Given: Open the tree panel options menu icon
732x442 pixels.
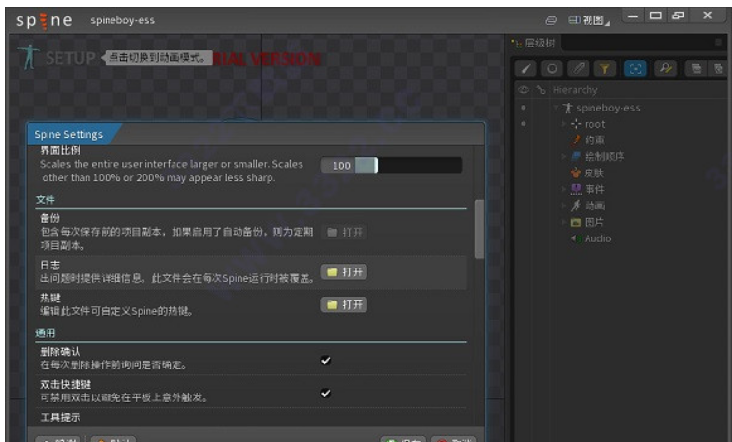Looking at the screenshot, I should [x=718, y=42].
